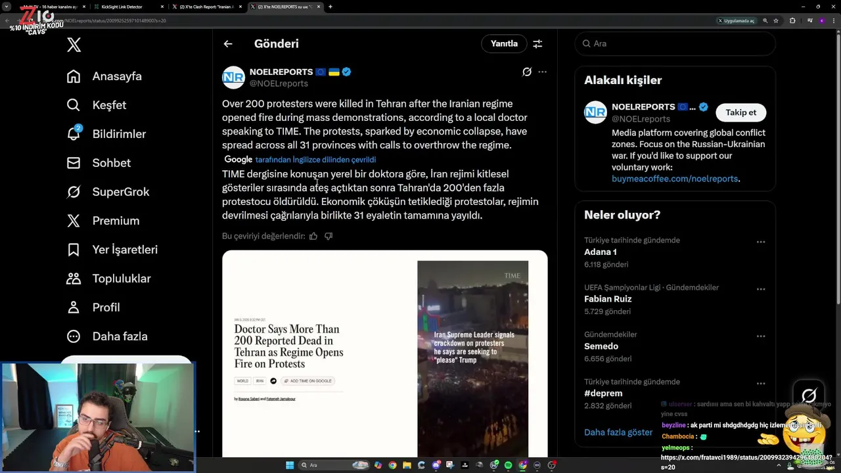Switch to the 16 haber kanalını browser tab
Viewport: 841px width, 473px height.
[x=51, y=7]
